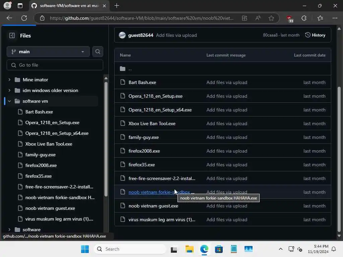The height and width of the screenshot is (257, 343).
Task: View site information lock icon
Action: click(42, 18)
